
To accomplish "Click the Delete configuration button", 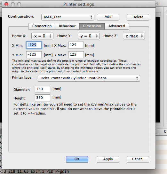I will (x=138, y=17).
